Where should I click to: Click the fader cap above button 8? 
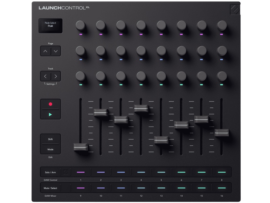click(222, 133)
